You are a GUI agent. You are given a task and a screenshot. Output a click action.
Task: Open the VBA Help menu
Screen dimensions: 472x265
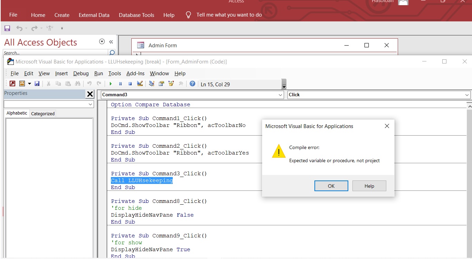pyautogui.click(x=180, y=73)
